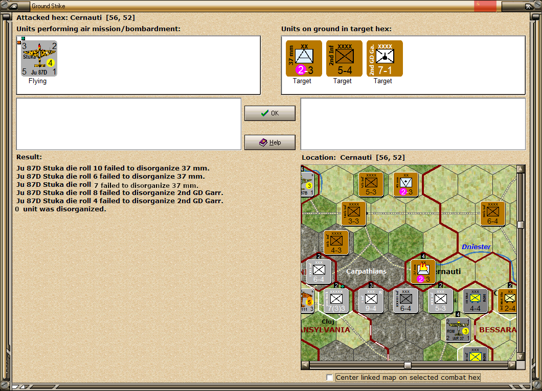
Task: Enable Center linked map on selected combat hex
Action: pyautogui.click(x=329, y=378)
